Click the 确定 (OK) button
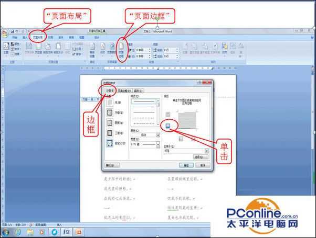This screenshot has width=316, height=238. point(186,165)
